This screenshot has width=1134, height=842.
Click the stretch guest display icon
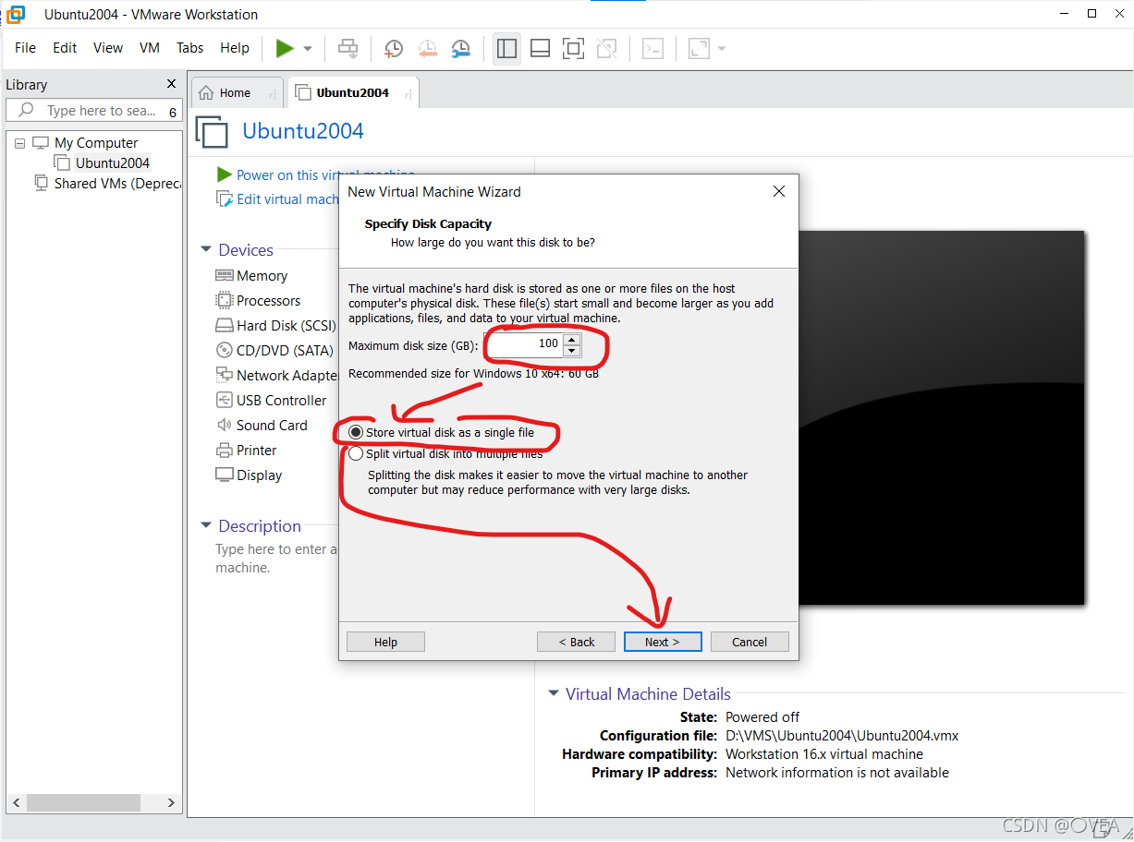[x=700, y=48]
